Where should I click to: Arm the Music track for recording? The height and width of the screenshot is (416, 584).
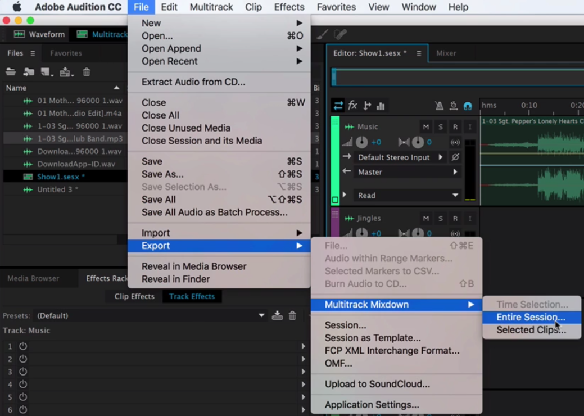point(455,126)
